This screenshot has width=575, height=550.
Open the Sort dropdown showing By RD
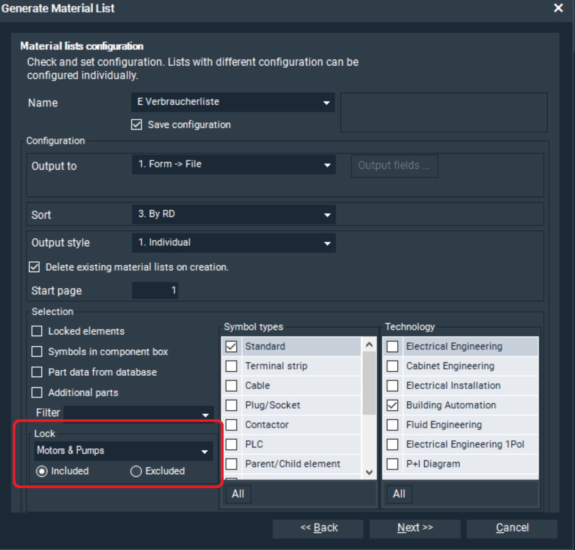click(x=234, y=214)
